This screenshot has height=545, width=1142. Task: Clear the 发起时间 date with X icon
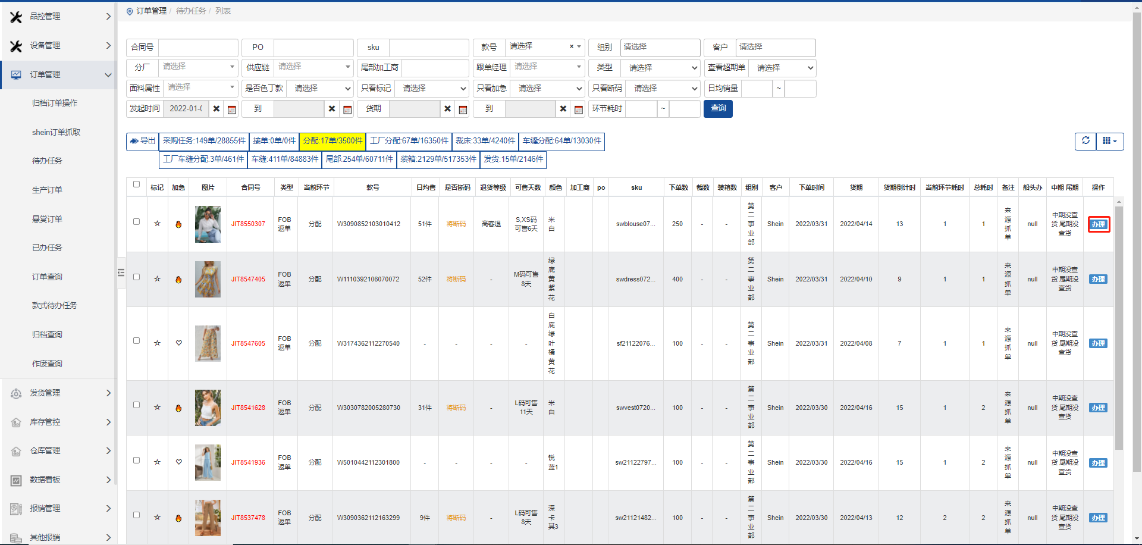click(x=217, y=109)
